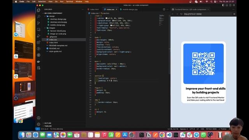Select the Frontend Mentor QR code component tab
Viewport: 249px width, 140px height.
(x=190, y=9)
